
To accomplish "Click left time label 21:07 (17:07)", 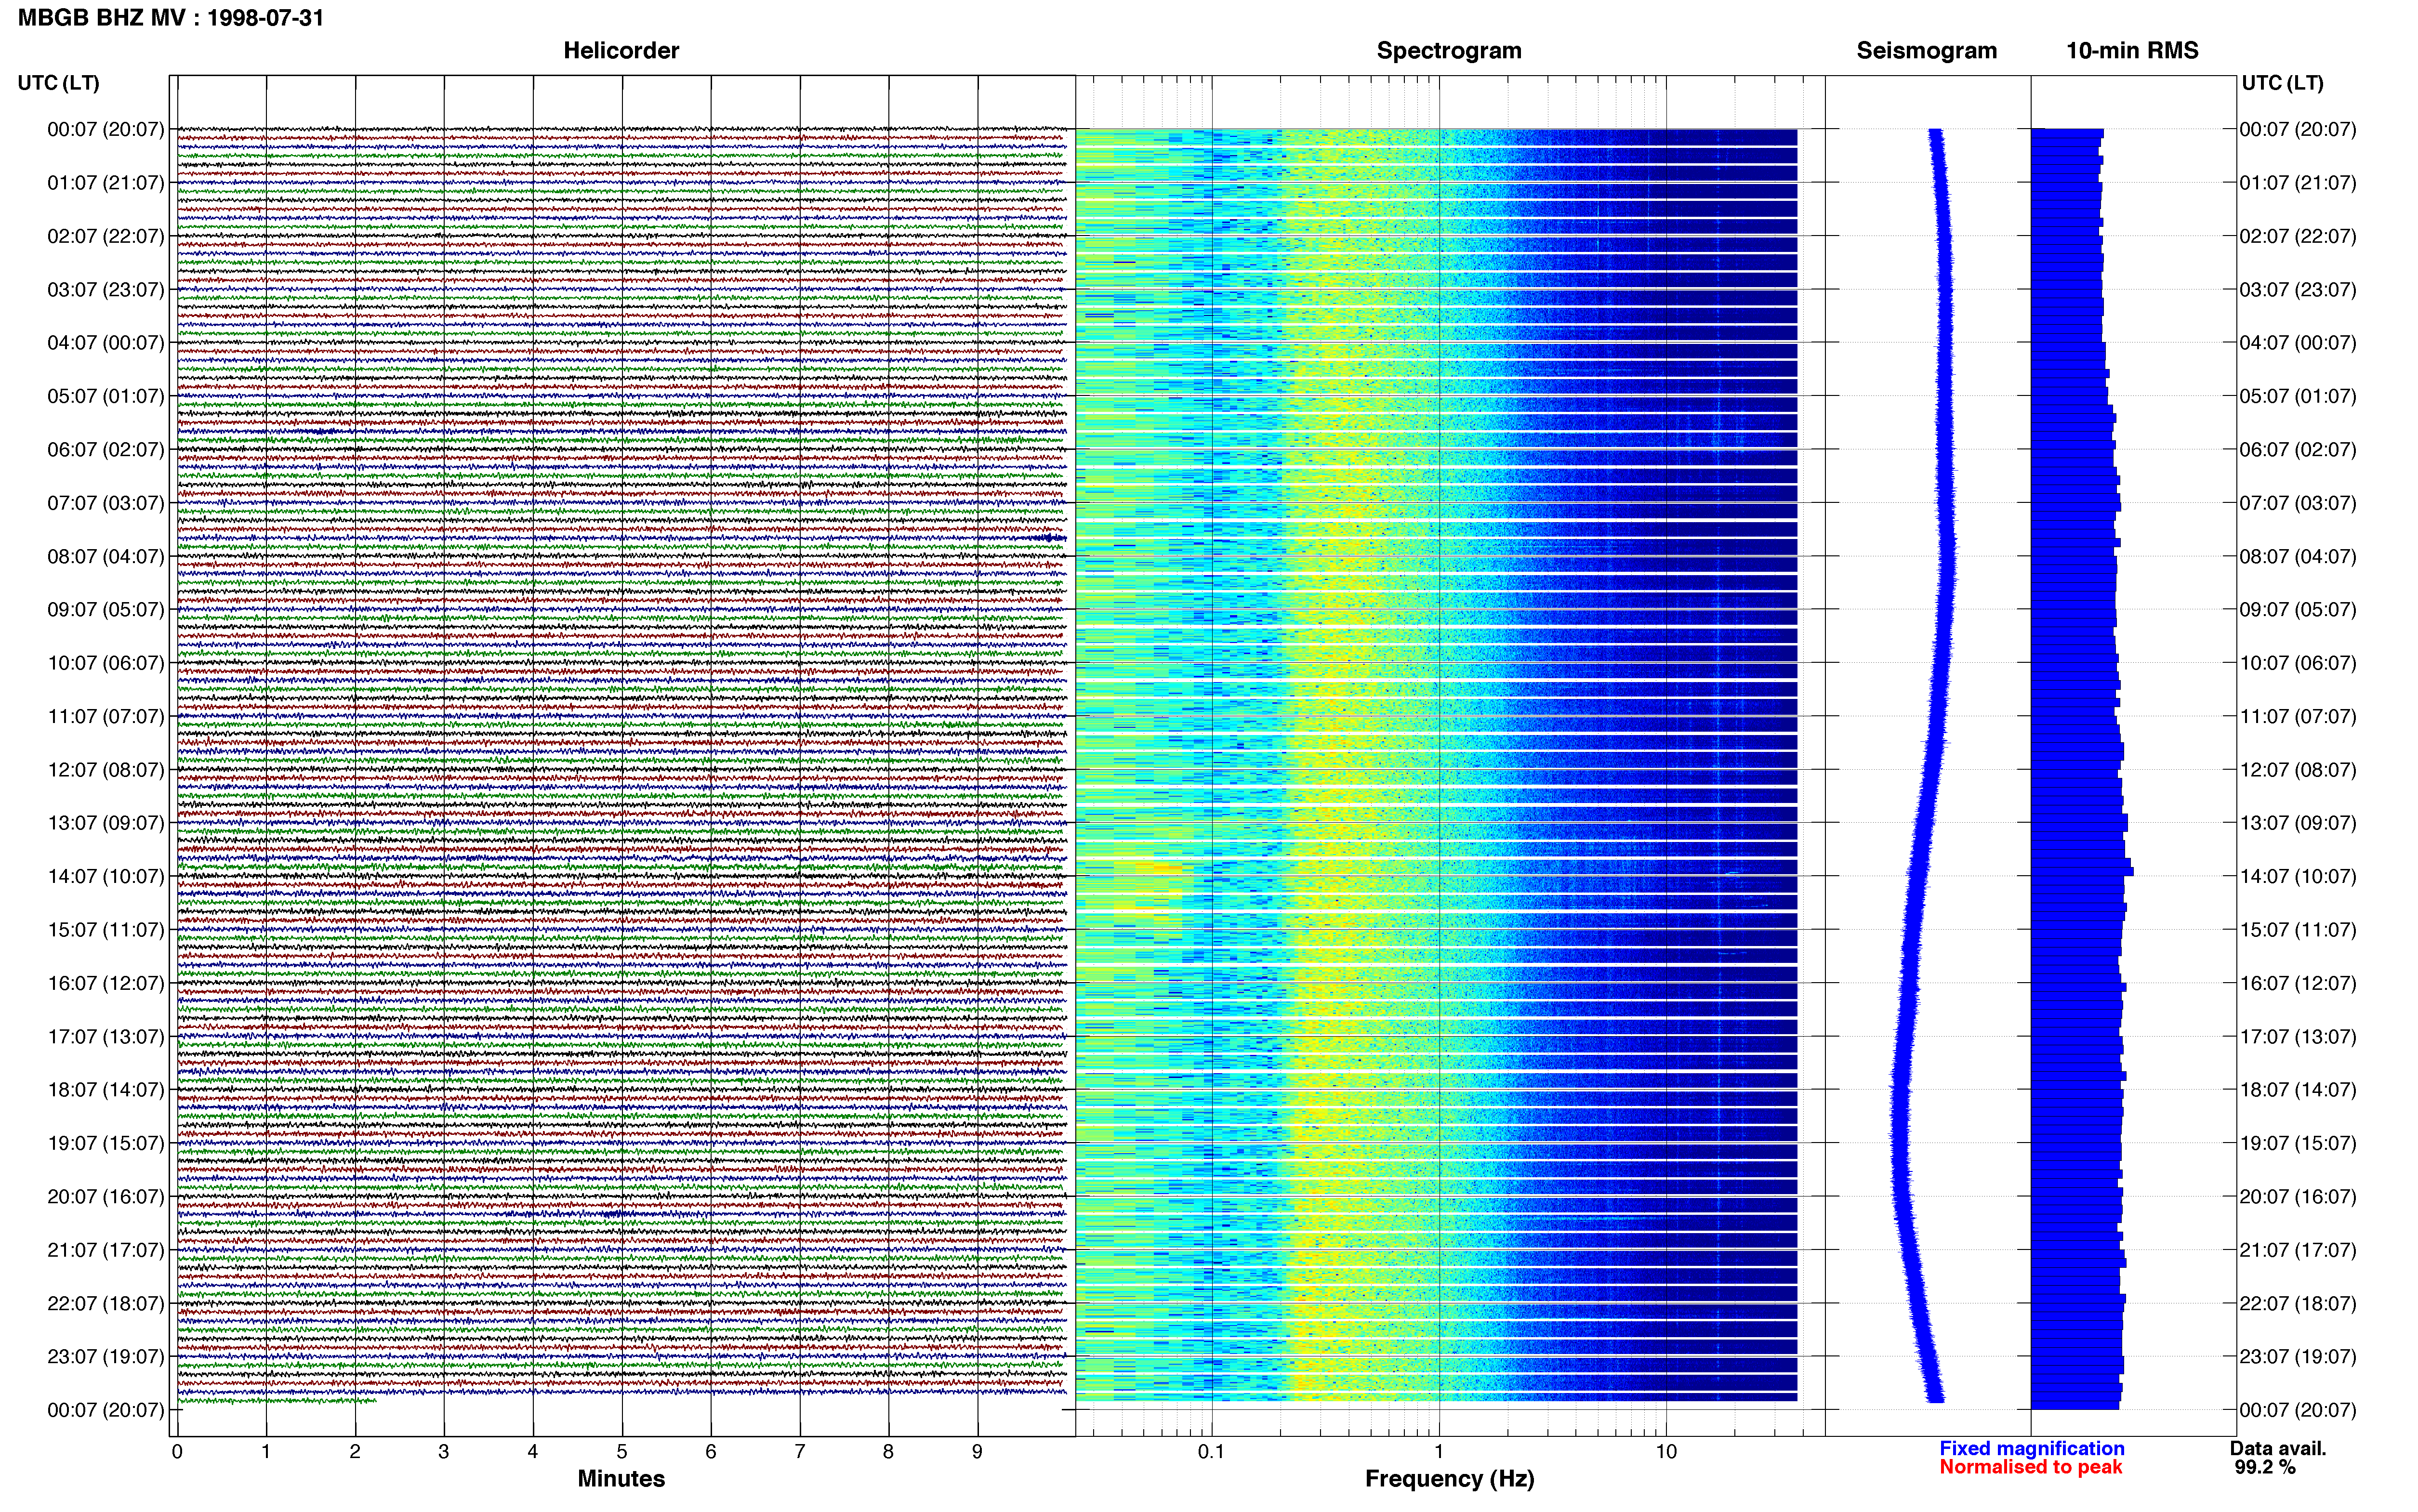I will pos(105,1249).
